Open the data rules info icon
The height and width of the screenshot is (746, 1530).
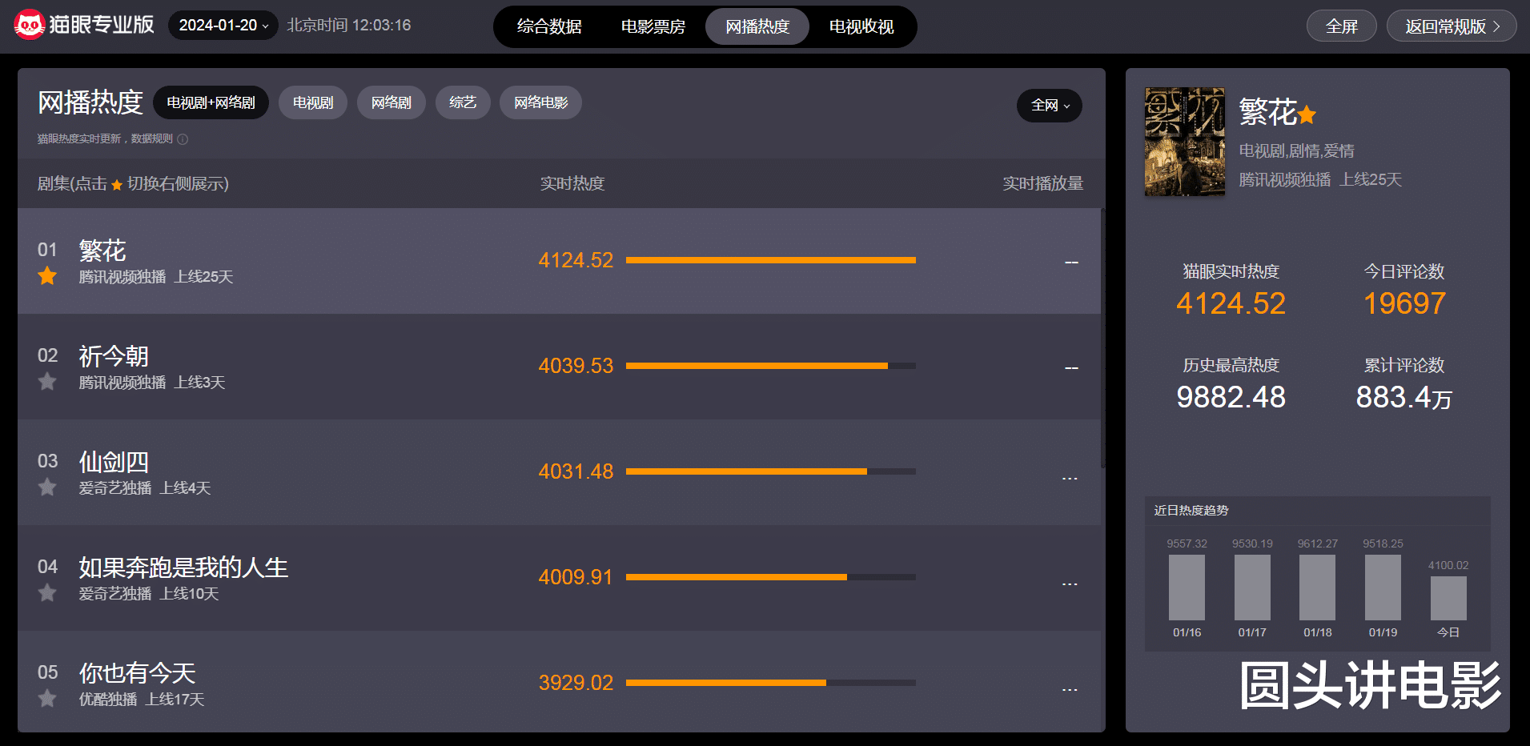[x=183, y=139]
